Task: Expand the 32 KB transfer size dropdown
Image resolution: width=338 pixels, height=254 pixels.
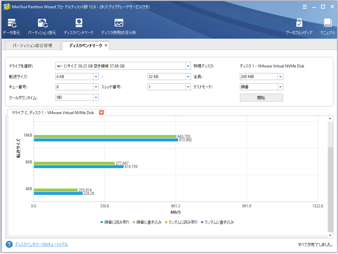Action: 188,77
